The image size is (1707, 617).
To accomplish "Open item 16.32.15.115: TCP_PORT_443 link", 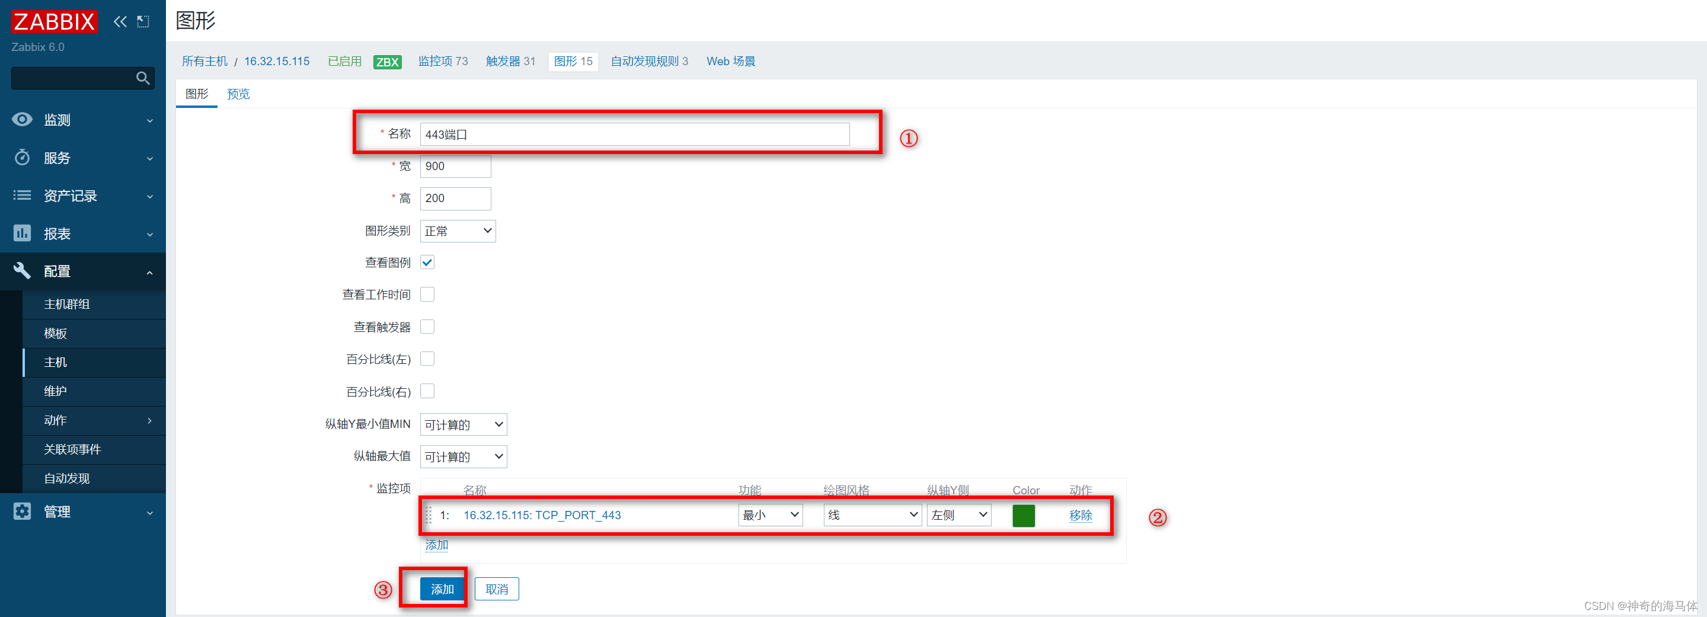I will (542, 515).
